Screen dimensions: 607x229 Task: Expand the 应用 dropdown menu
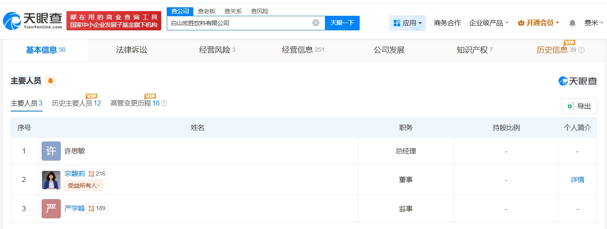click(407, 23)
